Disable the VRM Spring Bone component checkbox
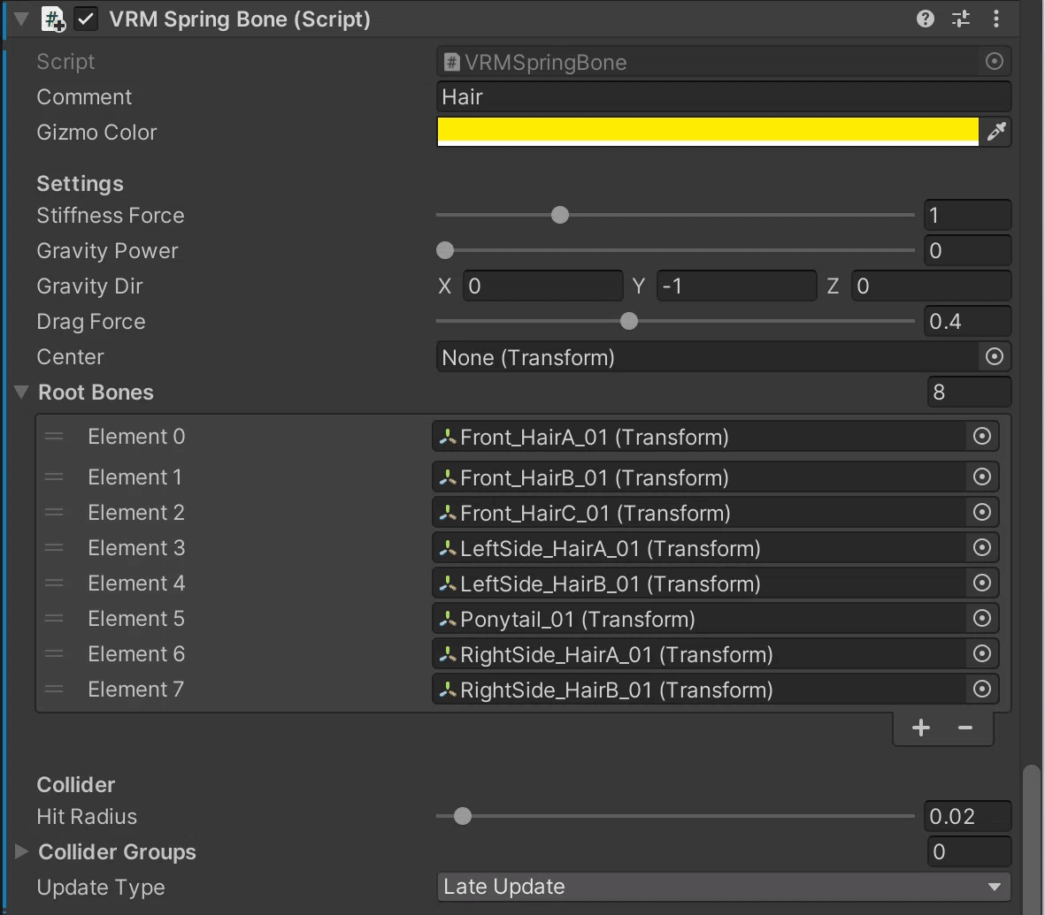This screenshot has height=915, width=1045. coord(87,19)
